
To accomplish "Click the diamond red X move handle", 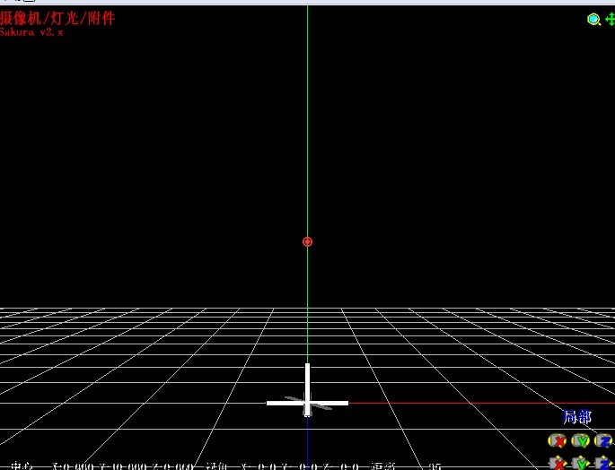I will pyautogui.click(x=558, y=463).
